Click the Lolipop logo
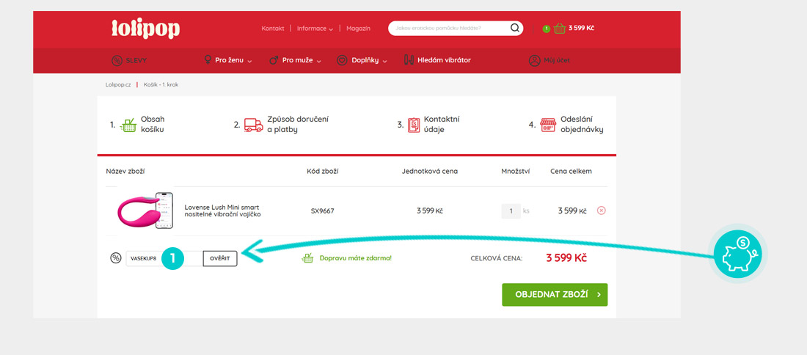 (145, 29)
